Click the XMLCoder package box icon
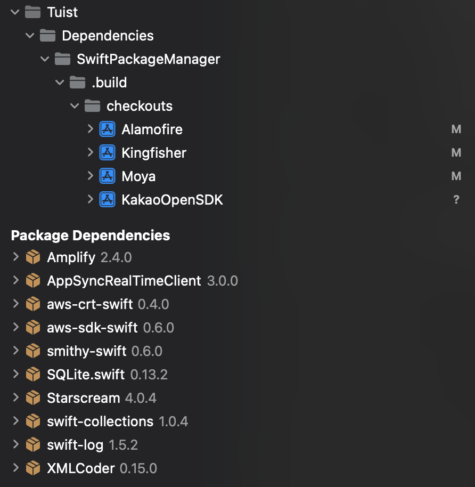 (x=33, y=468)
